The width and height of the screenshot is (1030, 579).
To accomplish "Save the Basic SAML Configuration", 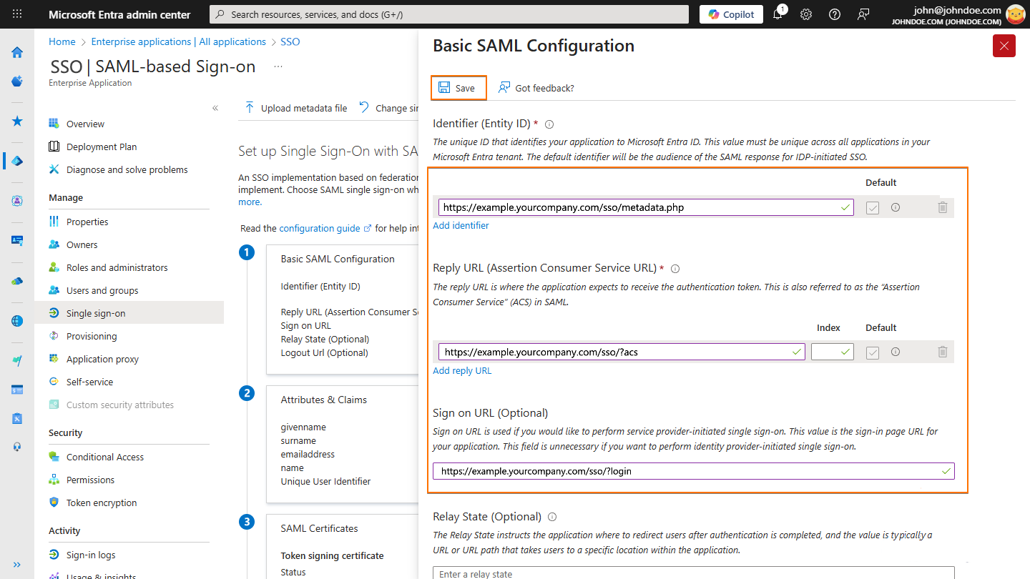I will pos(458,87).
